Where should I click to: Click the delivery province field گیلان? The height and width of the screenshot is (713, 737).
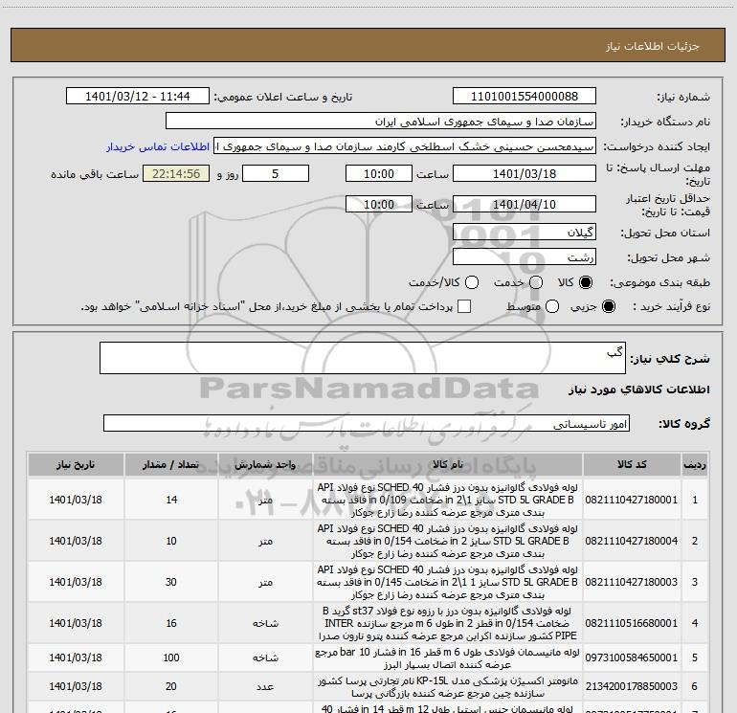click(x=525, y=232)
